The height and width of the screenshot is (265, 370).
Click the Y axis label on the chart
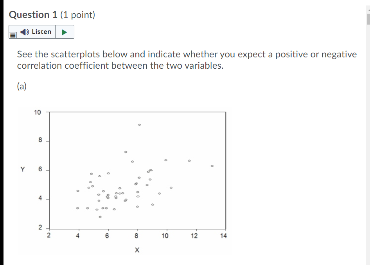(23, 169)
